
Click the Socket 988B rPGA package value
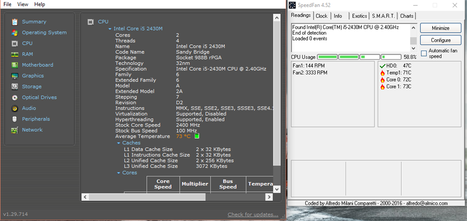point(199,58)
